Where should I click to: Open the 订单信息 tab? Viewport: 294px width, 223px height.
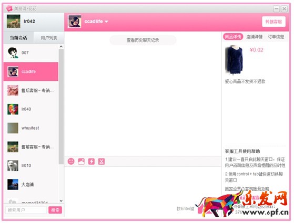coord(276,37)
